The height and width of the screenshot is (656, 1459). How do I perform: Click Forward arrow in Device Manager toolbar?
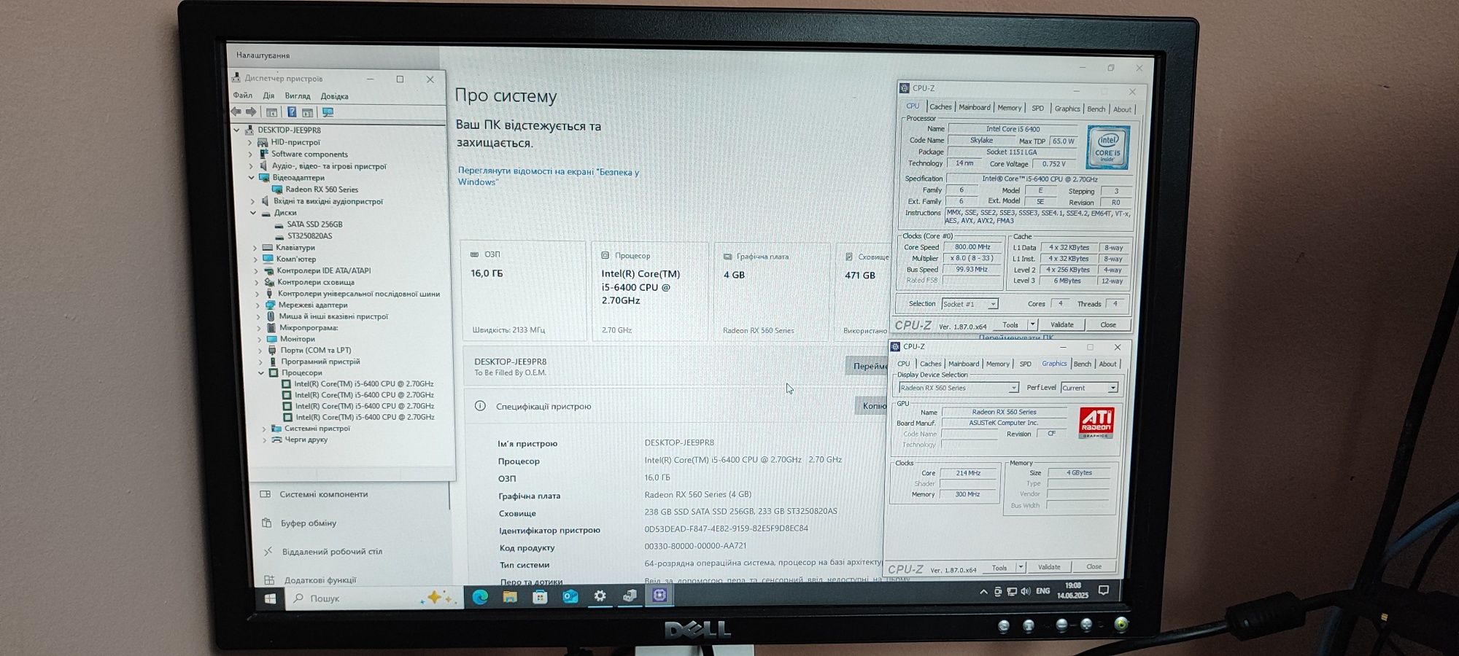point(252,112)
